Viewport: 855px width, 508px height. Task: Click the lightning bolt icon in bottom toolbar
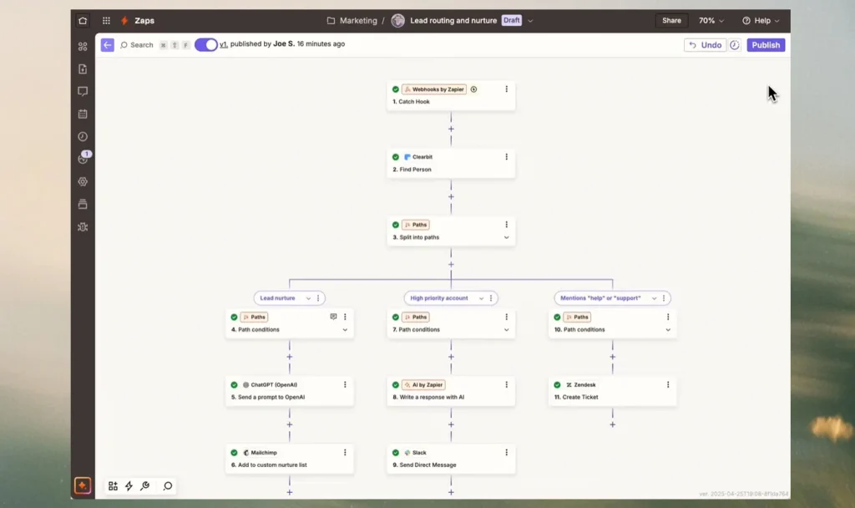[x=129, y=485]
